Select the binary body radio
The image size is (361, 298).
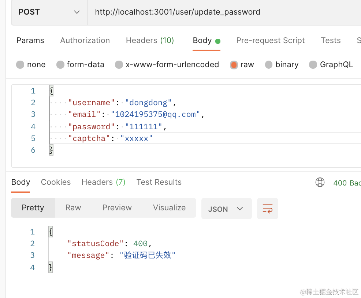coord(269,65)
